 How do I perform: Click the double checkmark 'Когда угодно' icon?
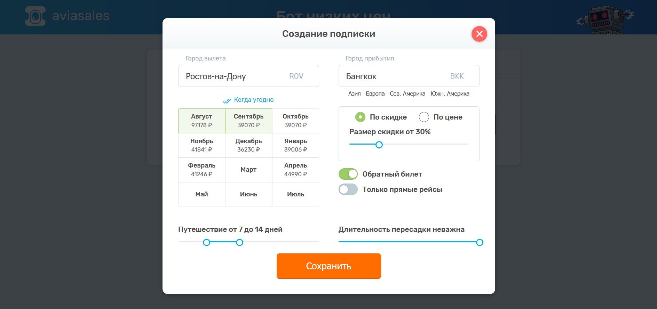pyautogui.click(x=227, y=101)
